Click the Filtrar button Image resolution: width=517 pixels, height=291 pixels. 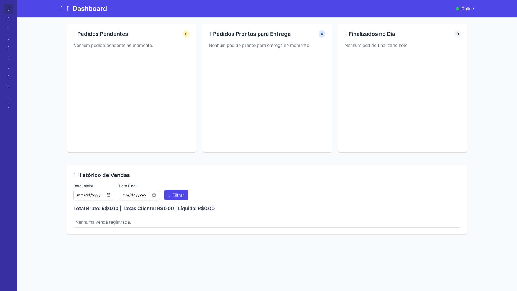pyautogui.click(x=176, y=195)
